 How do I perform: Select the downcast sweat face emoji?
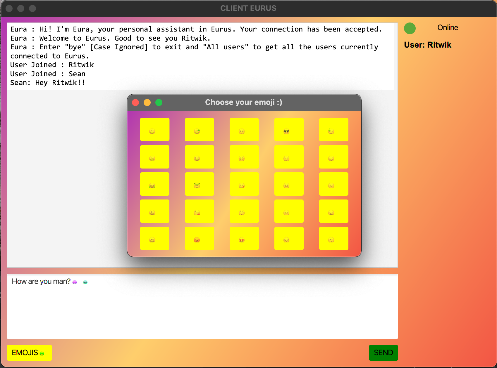(x=334, y=130)
